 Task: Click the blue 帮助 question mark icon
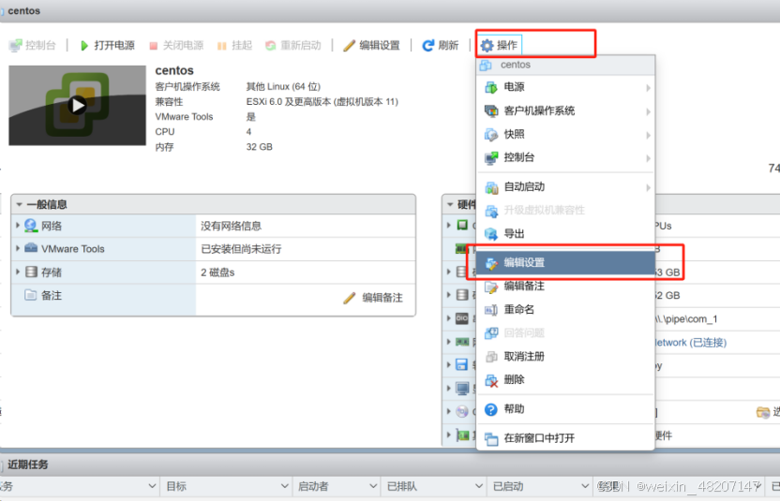(491, 409)
